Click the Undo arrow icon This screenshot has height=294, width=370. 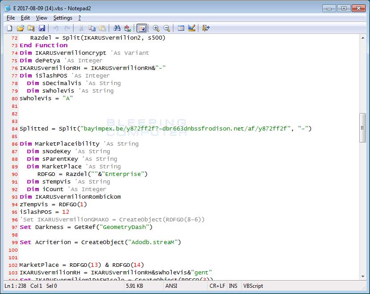[x=56, y=29]
